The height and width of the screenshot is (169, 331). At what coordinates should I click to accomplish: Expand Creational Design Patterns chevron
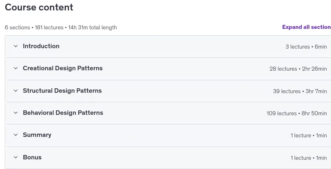click(x=16, y=68)
